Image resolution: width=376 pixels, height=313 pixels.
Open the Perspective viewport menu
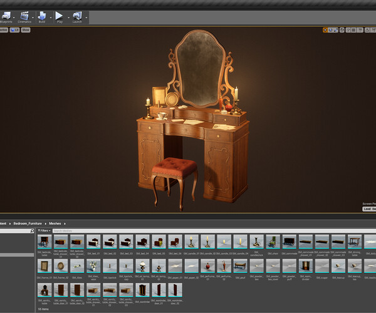coord(4,30)
